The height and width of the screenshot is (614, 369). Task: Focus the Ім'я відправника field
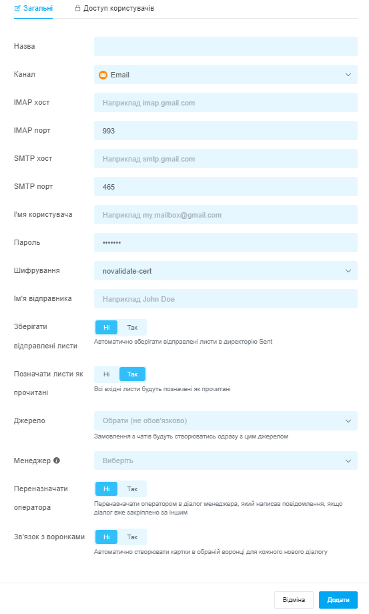pos(226,299)
